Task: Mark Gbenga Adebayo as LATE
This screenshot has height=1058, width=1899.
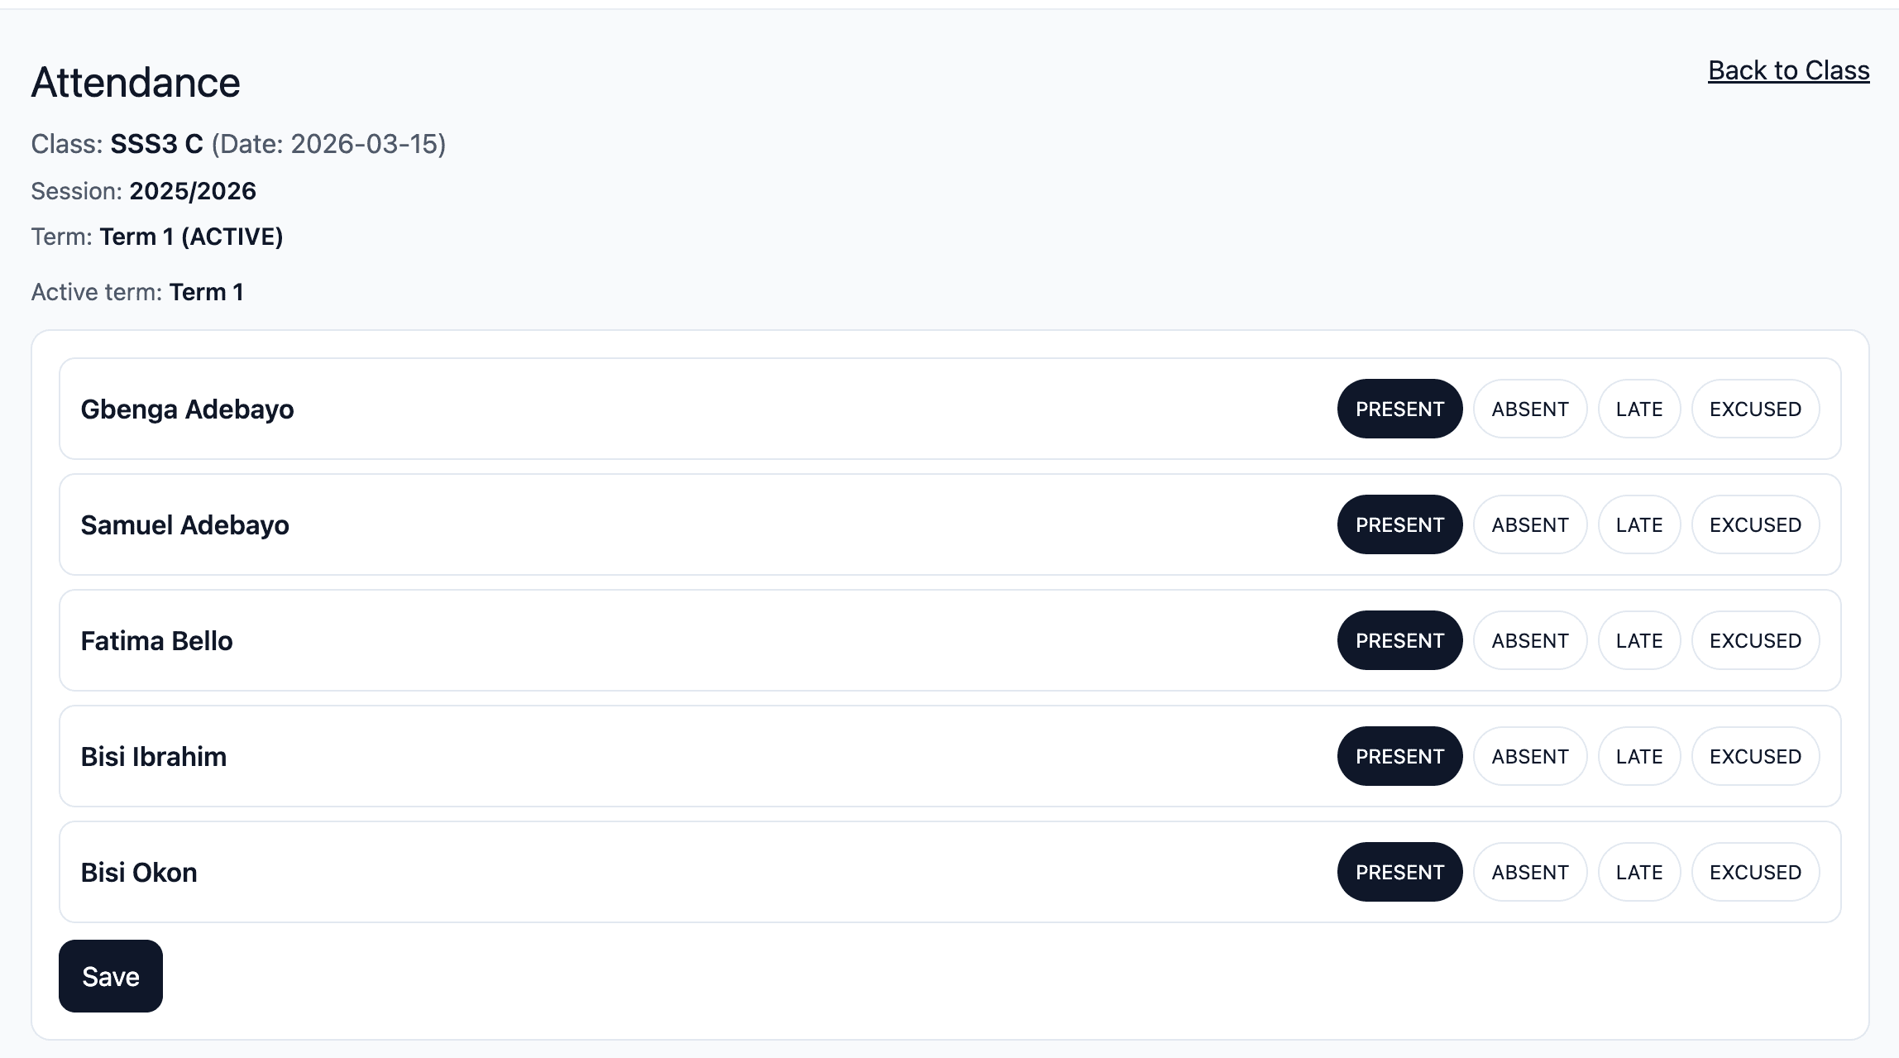Action: pos(1638,409)
